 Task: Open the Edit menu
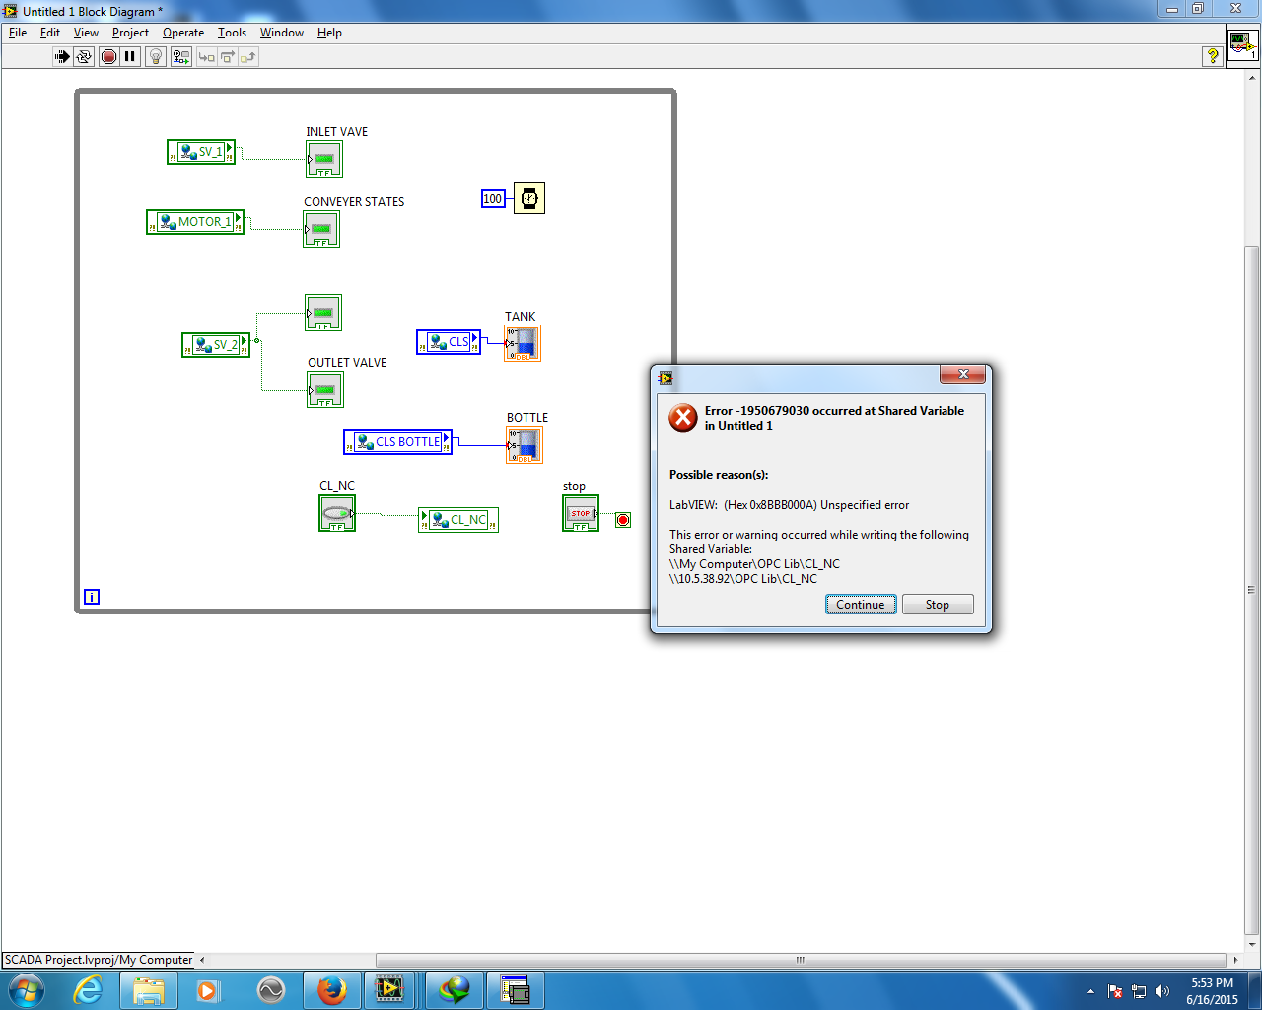[x=50, y=33]
